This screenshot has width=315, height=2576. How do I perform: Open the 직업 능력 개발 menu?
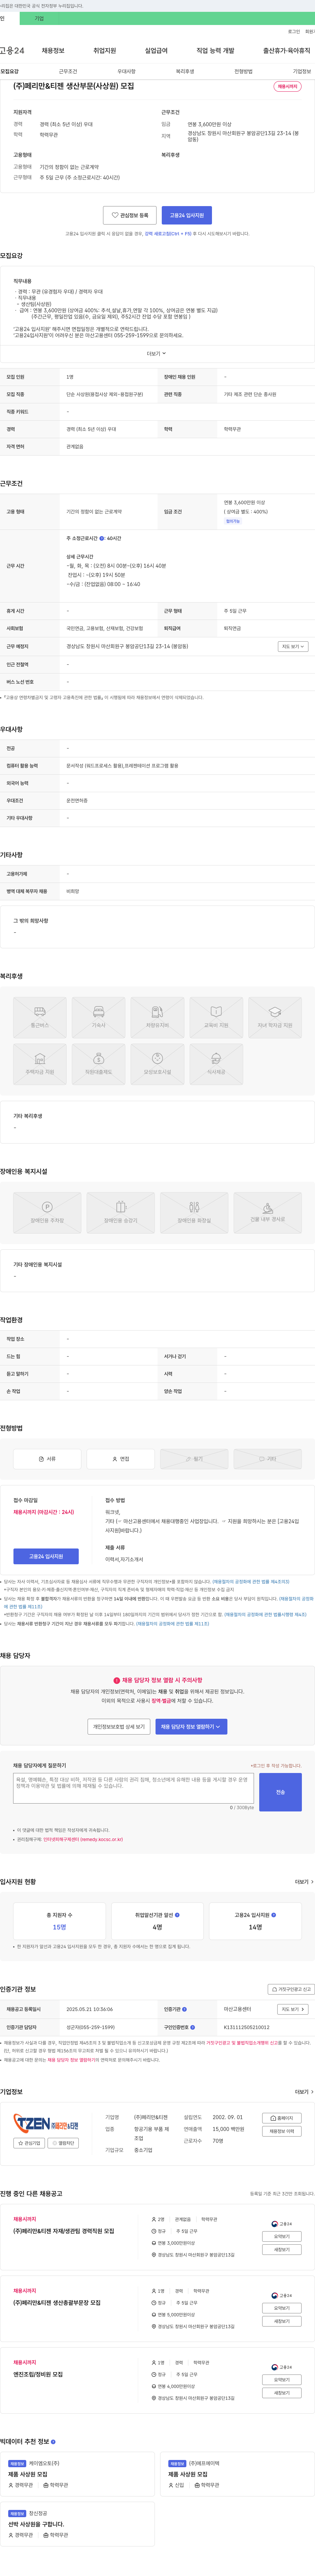point(215,50)
